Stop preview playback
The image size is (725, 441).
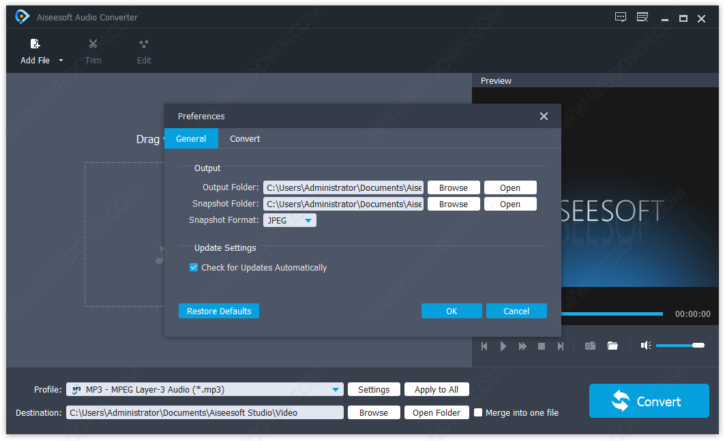pyautogui.click(x=542, y=346)
